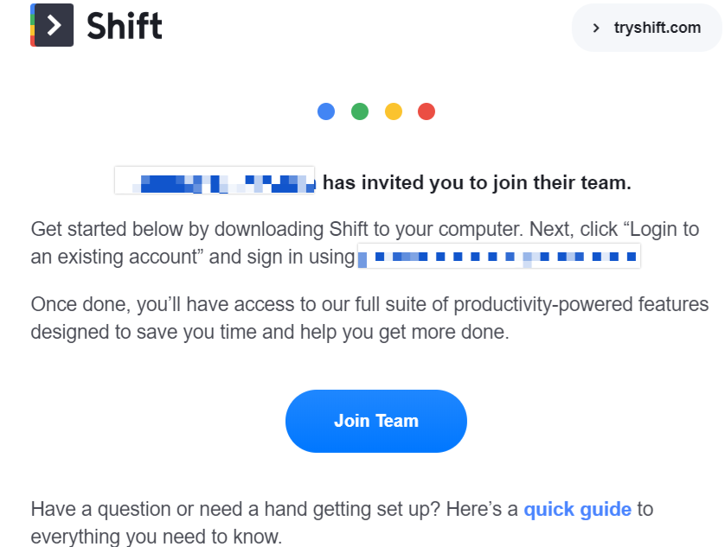Open the tryshift.com link
The height and width of the screenshot is (547, 725).
(x=657, y=28)
